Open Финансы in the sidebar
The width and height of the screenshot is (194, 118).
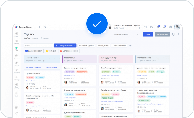pos(17,71)
